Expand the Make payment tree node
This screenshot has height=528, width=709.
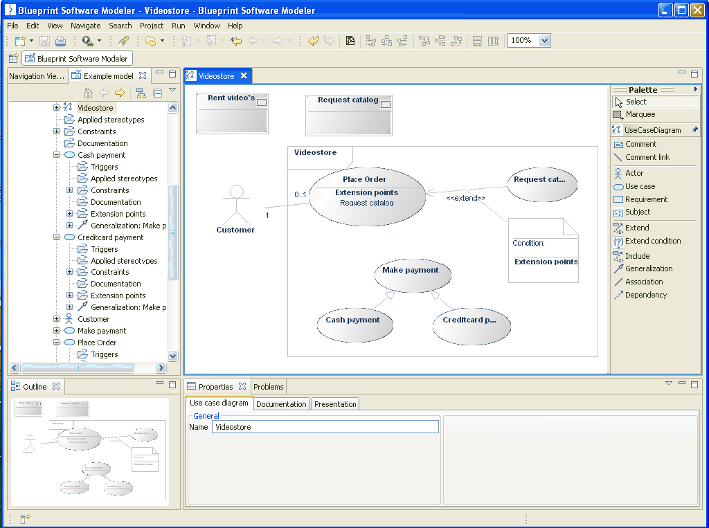click(57, 331)
